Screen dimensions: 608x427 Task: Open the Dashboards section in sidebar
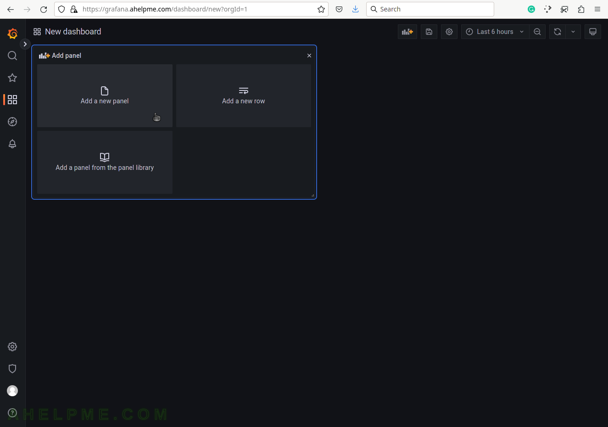[x=12, y=100]
